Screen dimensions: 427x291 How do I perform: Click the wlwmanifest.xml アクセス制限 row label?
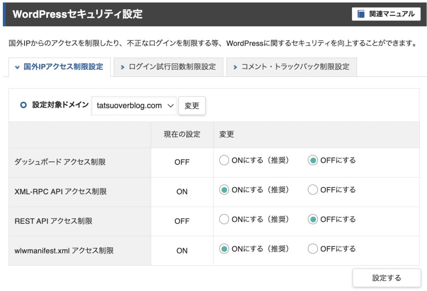(x=64, y=251)
